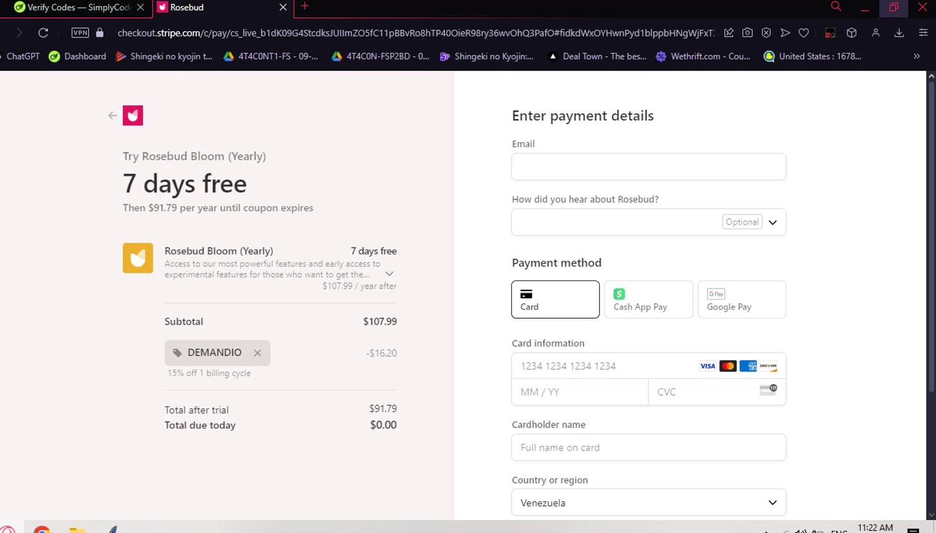Screen dimensions: 936x533
Task: Click the padlock site security icon
Action: coord(100,32)
